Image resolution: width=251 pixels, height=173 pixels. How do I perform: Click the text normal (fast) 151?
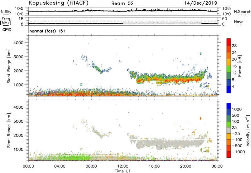47,31
